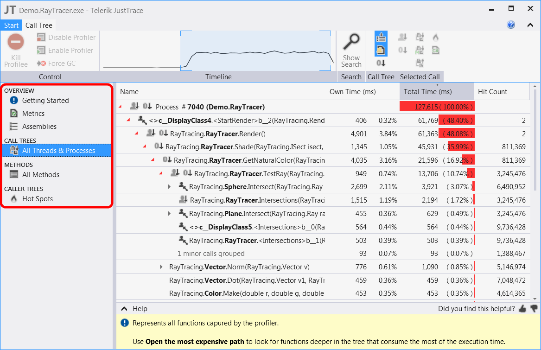Click the documents-with-down-arrow Selected Call icon
541x350 pixels.
pyautogui.click(x=420, y=37)
